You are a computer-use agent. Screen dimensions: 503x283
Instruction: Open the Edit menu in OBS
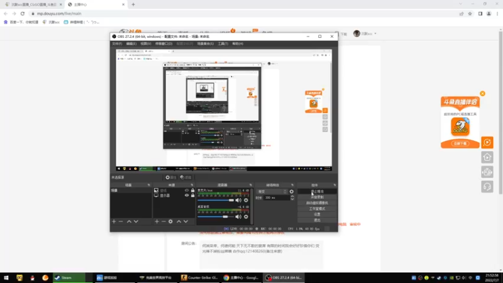coord(131,43)
